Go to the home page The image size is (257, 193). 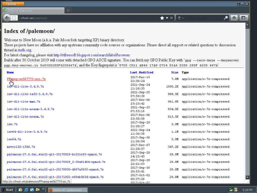234,18
